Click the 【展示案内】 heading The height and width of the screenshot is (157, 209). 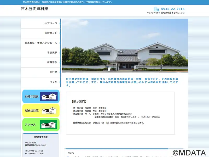click(79, 101)
